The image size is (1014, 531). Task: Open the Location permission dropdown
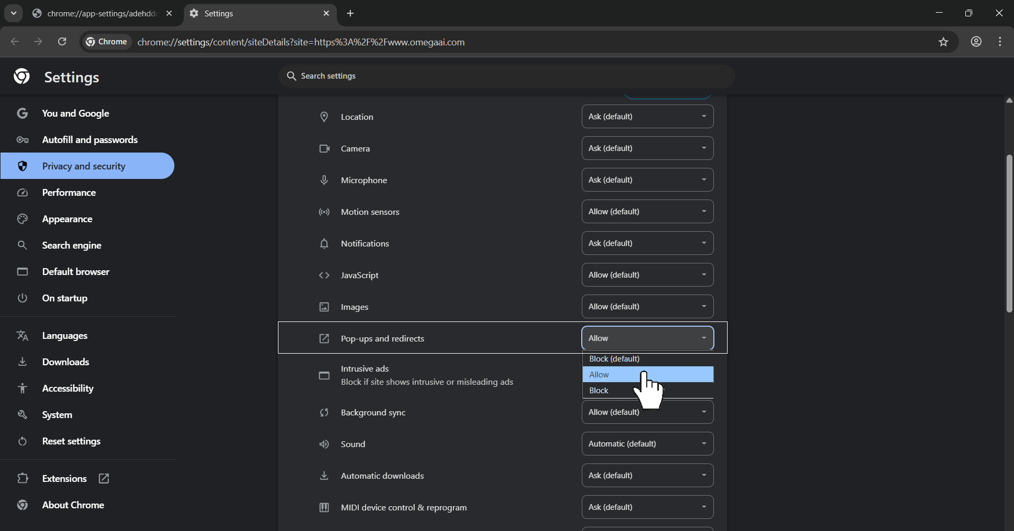coord(647,116)
